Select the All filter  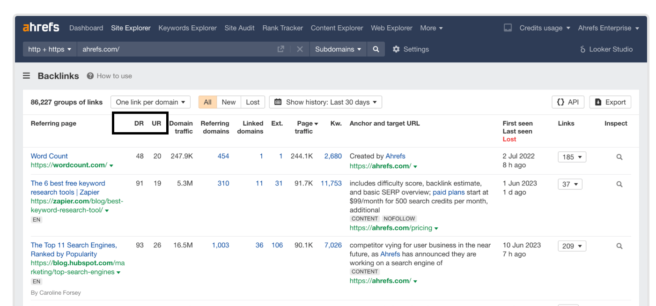[x=207, y=102]
